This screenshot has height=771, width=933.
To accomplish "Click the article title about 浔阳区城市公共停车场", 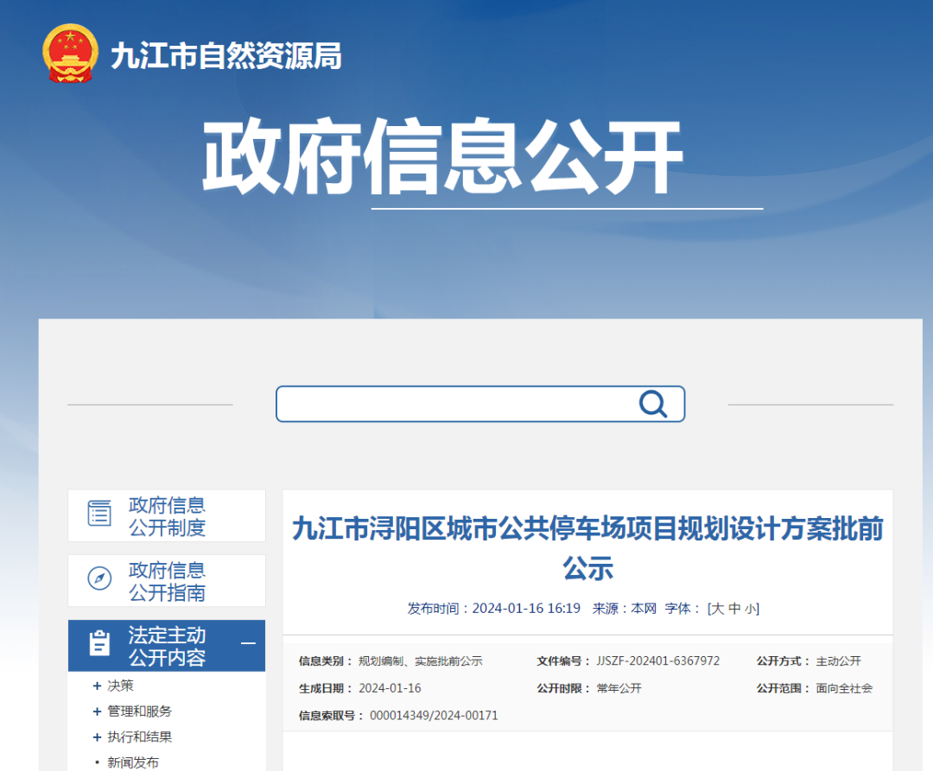I will 588,548.
